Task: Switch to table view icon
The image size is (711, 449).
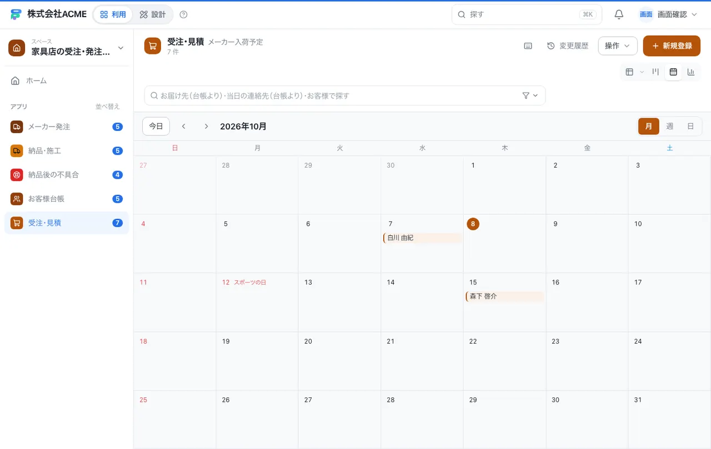Action: [629, 72]
